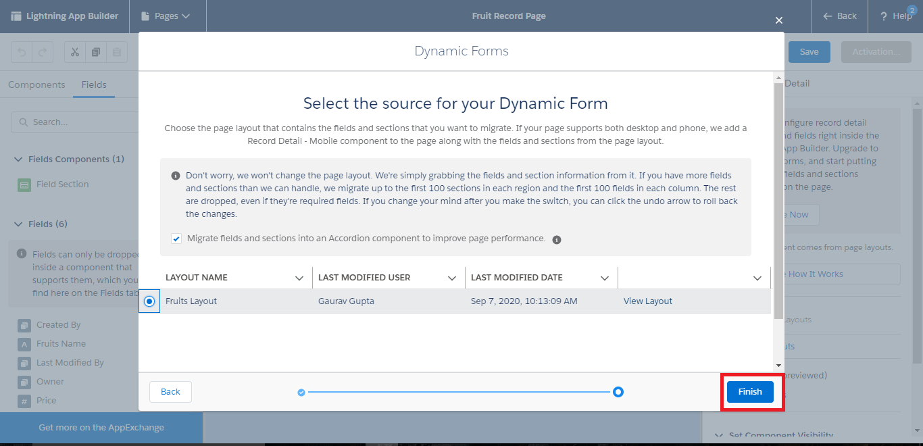Uncheck the migrate into Accordion component checkbox
The height and width of the screenshot is (446, 923).
click(x=176, y=239)
